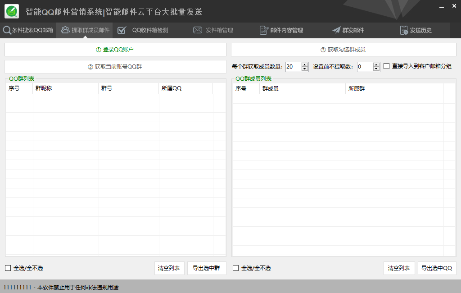The height and width of the screenshot is (293, 461).
Task: Toggle 全选/全不选 under the QQ群列表
Action: (8, 268)
